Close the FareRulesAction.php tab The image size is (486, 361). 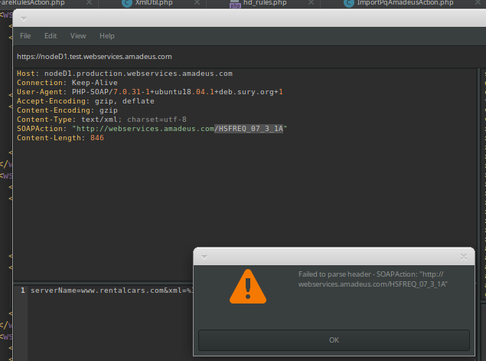tap(89, 2)
